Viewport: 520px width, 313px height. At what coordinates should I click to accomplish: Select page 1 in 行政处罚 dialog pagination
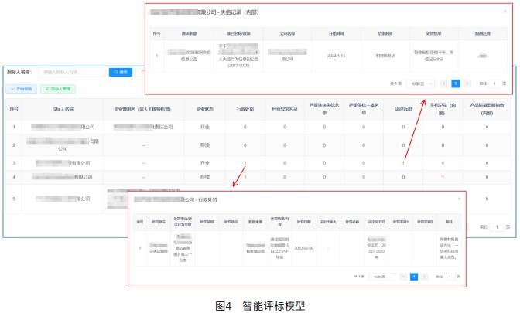(414, 277)
